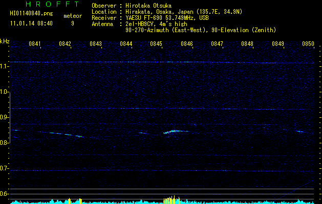The image size is (322, 204).
Task: Click the 0.7 kHz axis label
Action: 4,168
